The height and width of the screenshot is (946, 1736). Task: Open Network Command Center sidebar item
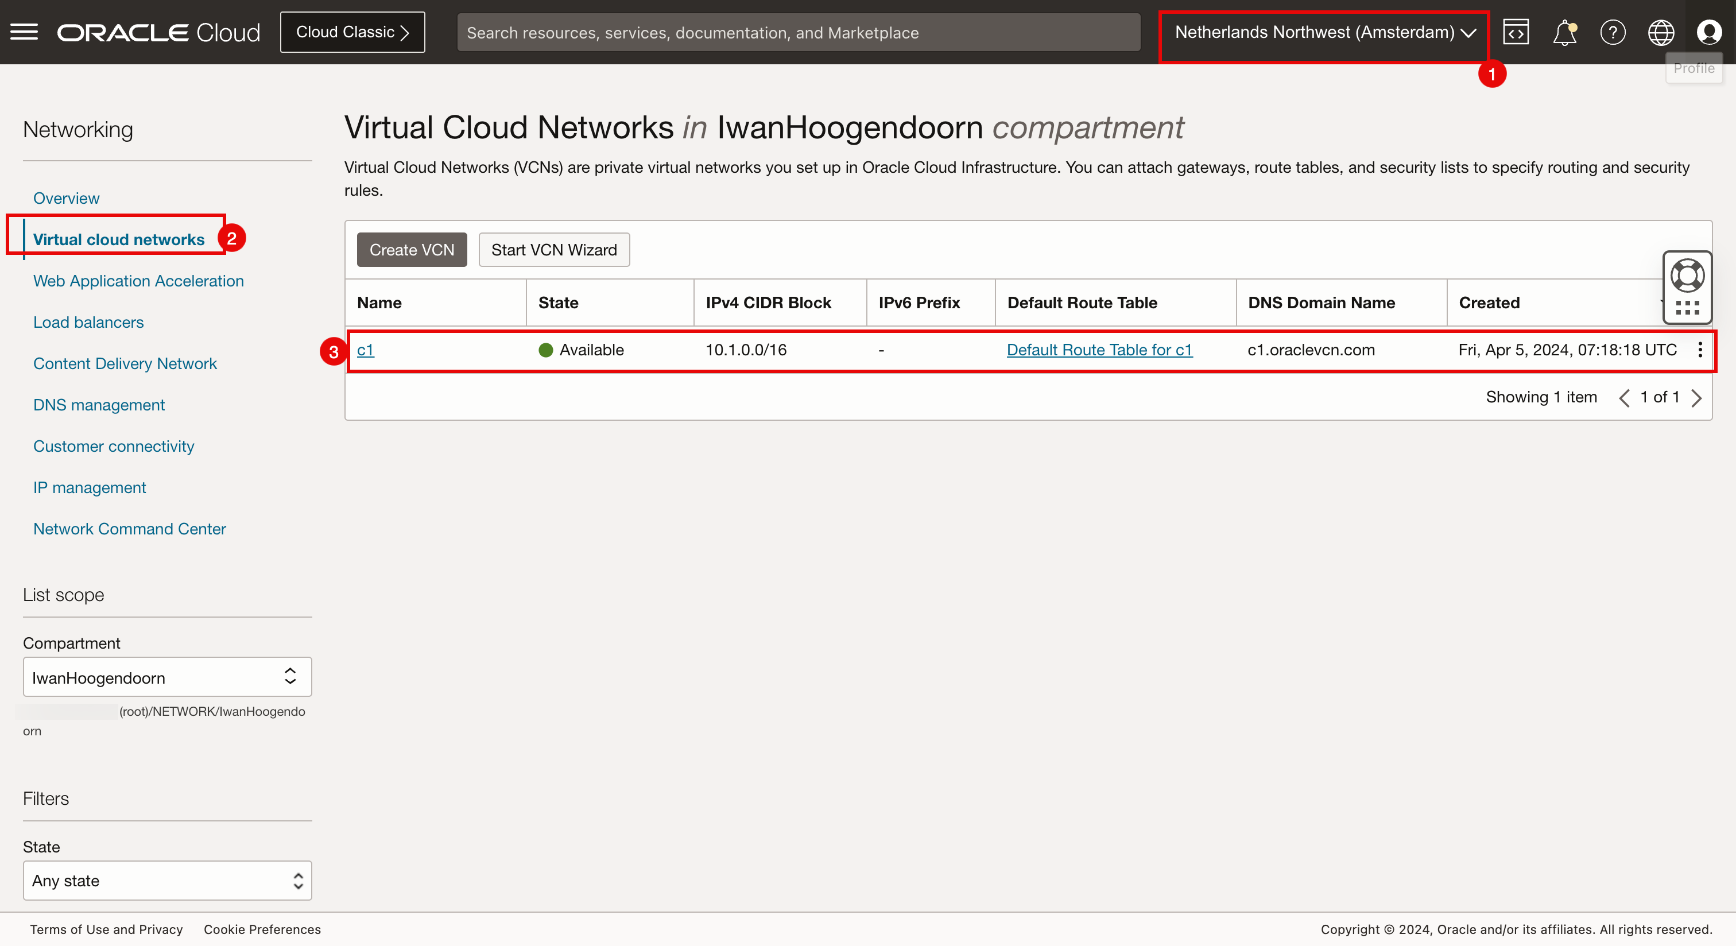pyautogui.click(x=129, y=528)
